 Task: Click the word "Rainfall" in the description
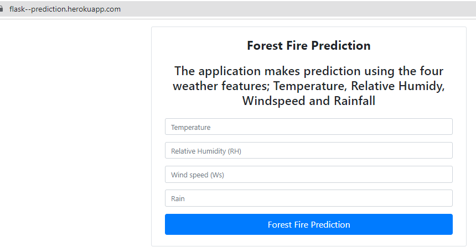point(355,101)
